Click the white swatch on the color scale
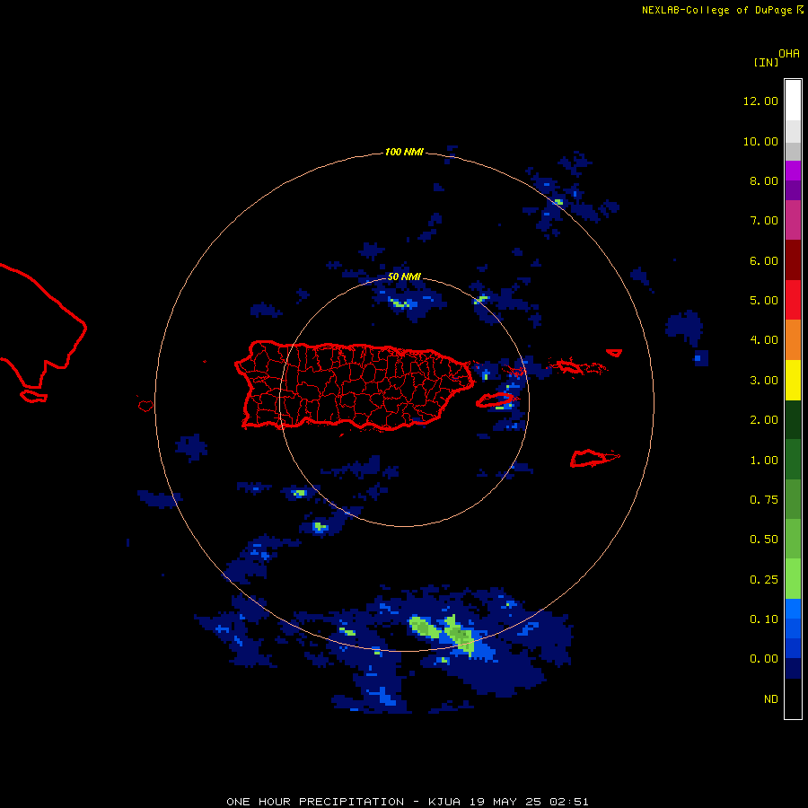Screen dimensions: 808x808 point(793,101)
